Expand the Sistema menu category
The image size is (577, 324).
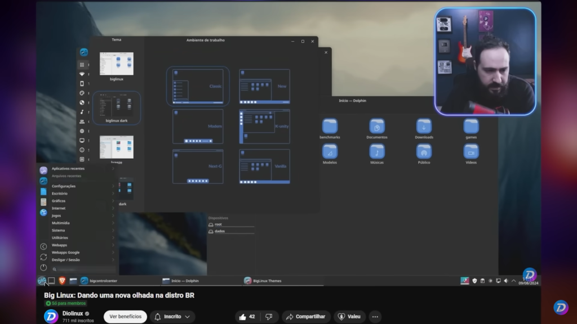click(x=83, y=230)
